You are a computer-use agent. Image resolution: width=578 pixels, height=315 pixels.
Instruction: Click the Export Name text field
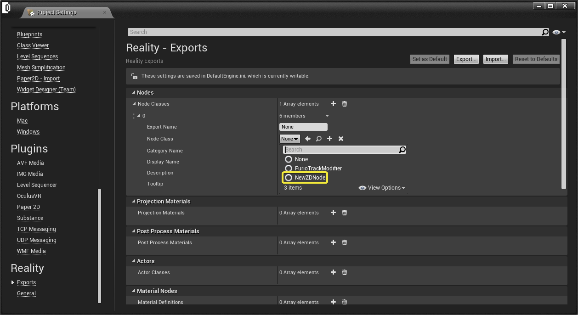coord(303,127)
